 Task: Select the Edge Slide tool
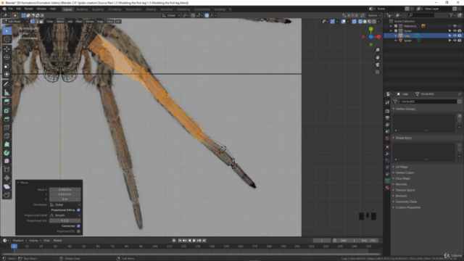click(x=7, y=170)
